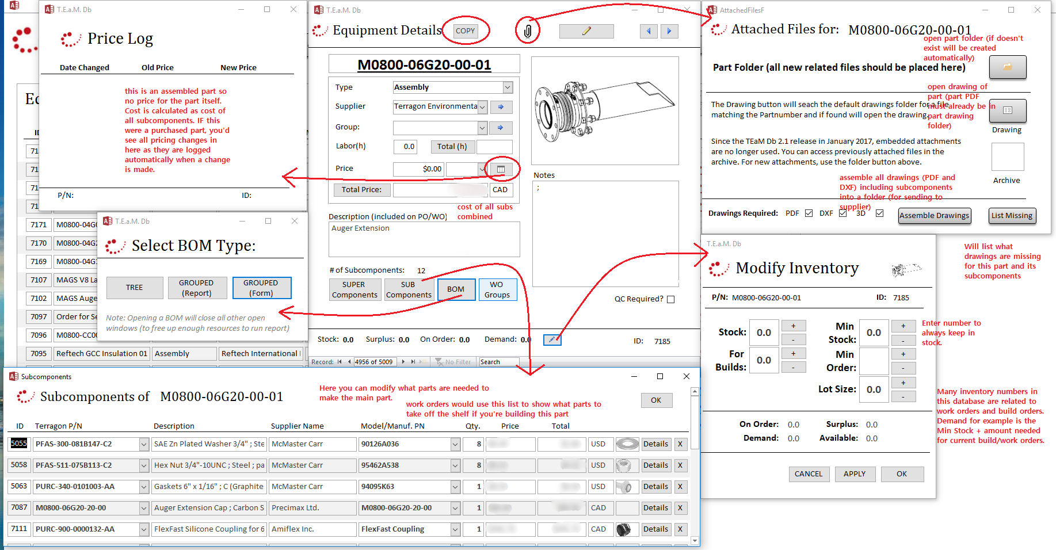Open Details for Hex Nut row
The image size is (1056, 550).
(656, 465)
